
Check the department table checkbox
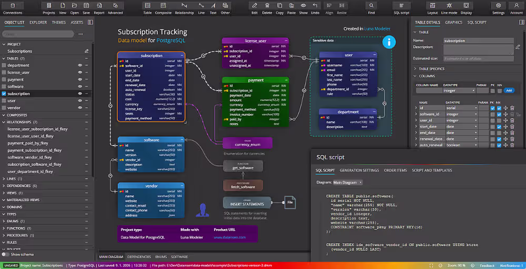pos(4,65)
